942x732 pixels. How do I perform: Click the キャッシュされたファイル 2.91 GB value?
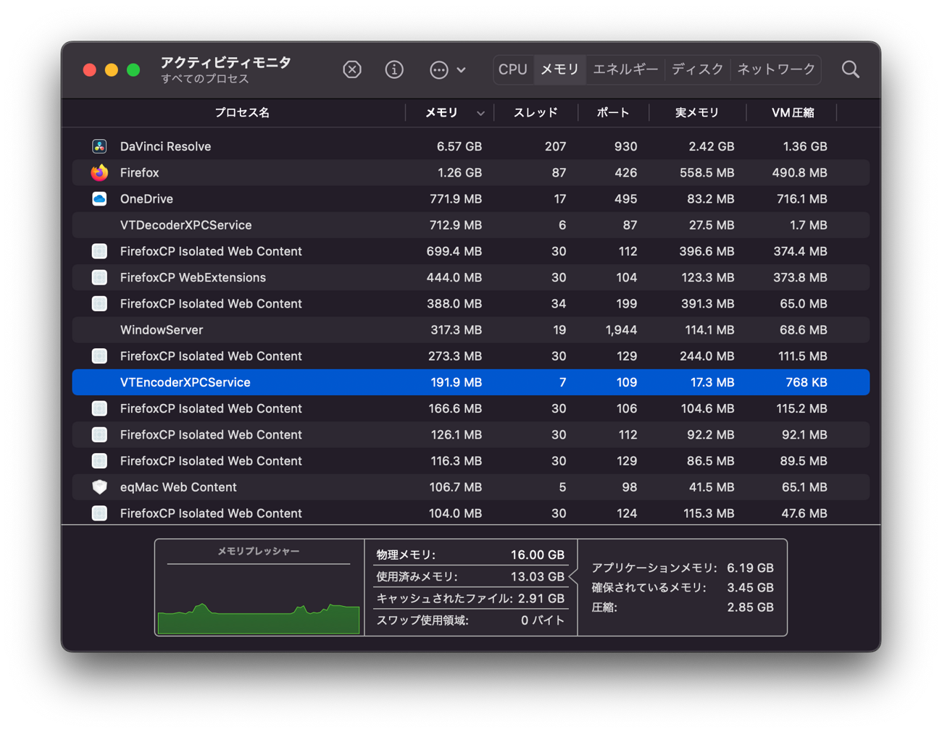(x=541, y=599)
